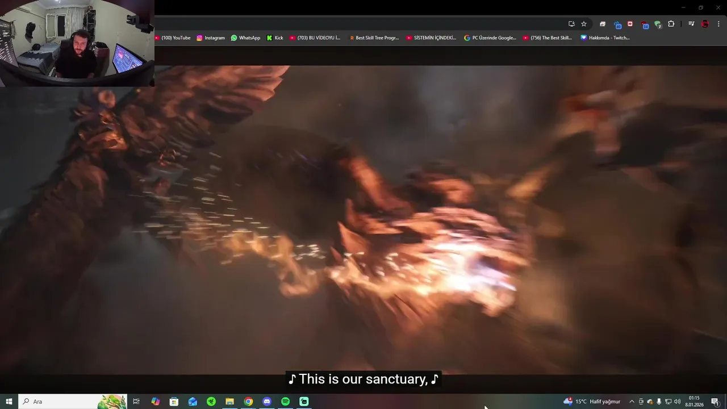Image resolution: width=727 pixels, height=409 pixels.
Task: Open the mint-green robot taskbar app
Action: tap(304, 402)
